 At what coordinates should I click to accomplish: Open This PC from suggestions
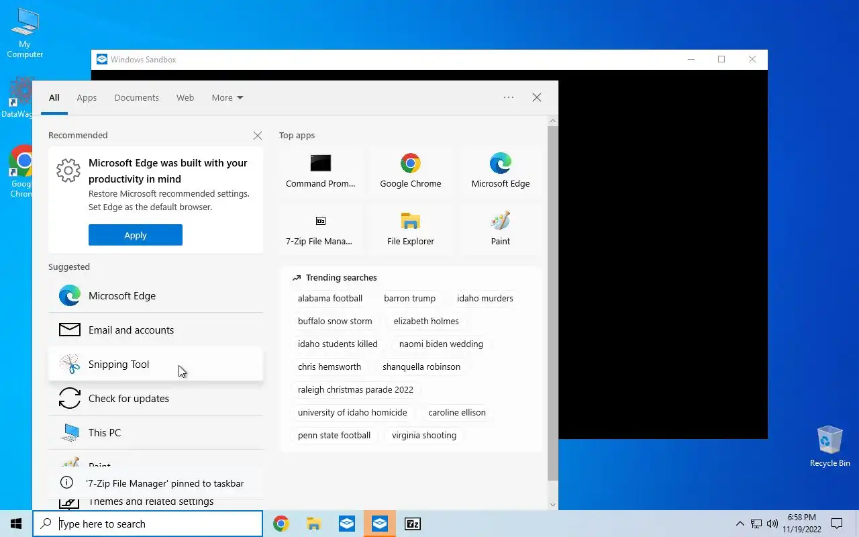[156, 432]
